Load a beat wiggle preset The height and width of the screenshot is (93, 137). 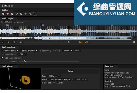(84, 79)
